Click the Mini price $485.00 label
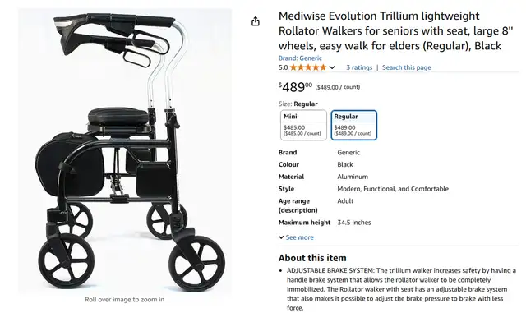Image resolution: width=526 pixels, height=313 pixels. pos(294,127)
